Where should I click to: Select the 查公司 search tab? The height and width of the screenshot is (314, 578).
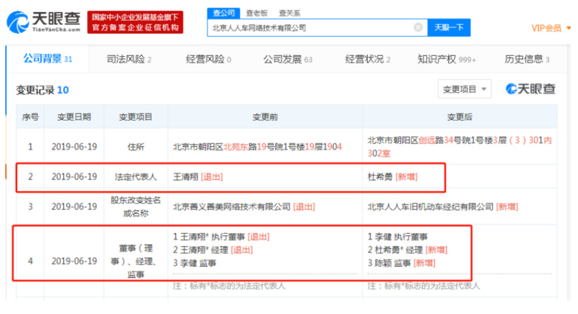223,13
